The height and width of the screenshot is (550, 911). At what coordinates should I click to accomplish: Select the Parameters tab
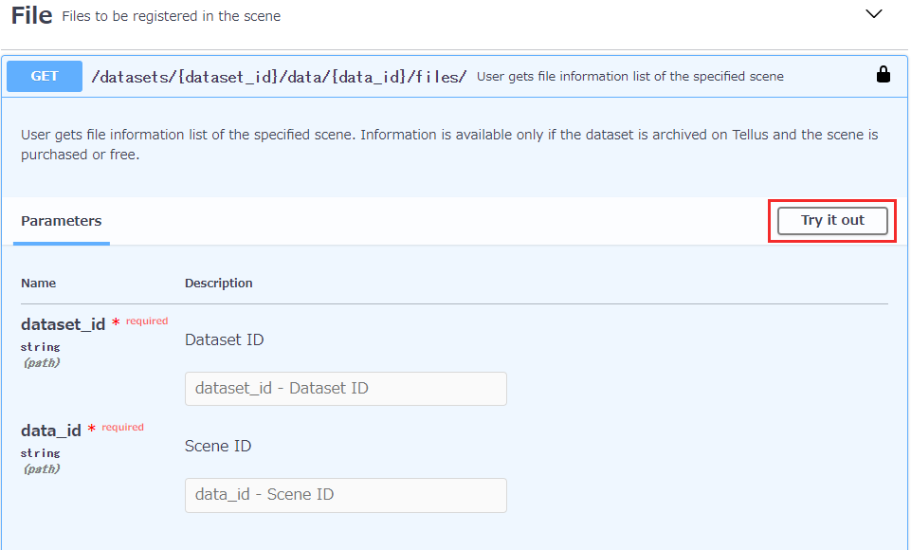[61, 221]
